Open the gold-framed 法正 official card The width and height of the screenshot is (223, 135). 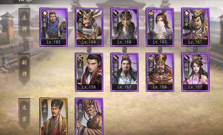(x=53, y=116)
